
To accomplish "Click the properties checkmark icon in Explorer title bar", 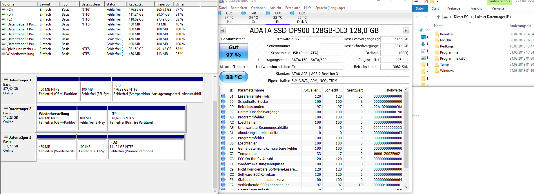I will 426,1.
